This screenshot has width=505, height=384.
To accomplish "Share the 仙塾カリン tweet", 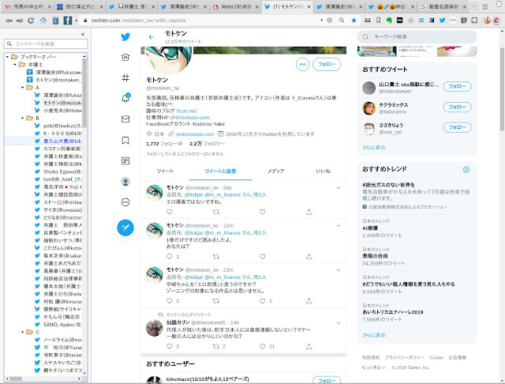I will (309, 346).
